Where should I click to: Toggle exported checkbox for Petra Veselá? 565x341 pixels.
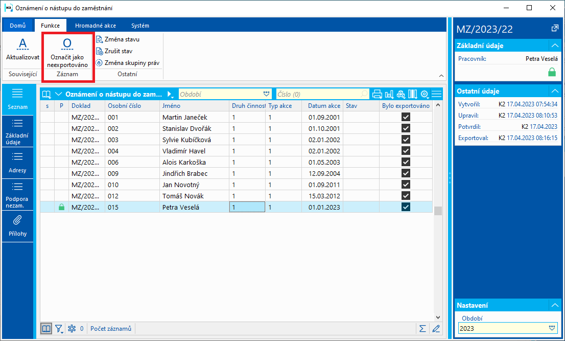tap(406, 207)
